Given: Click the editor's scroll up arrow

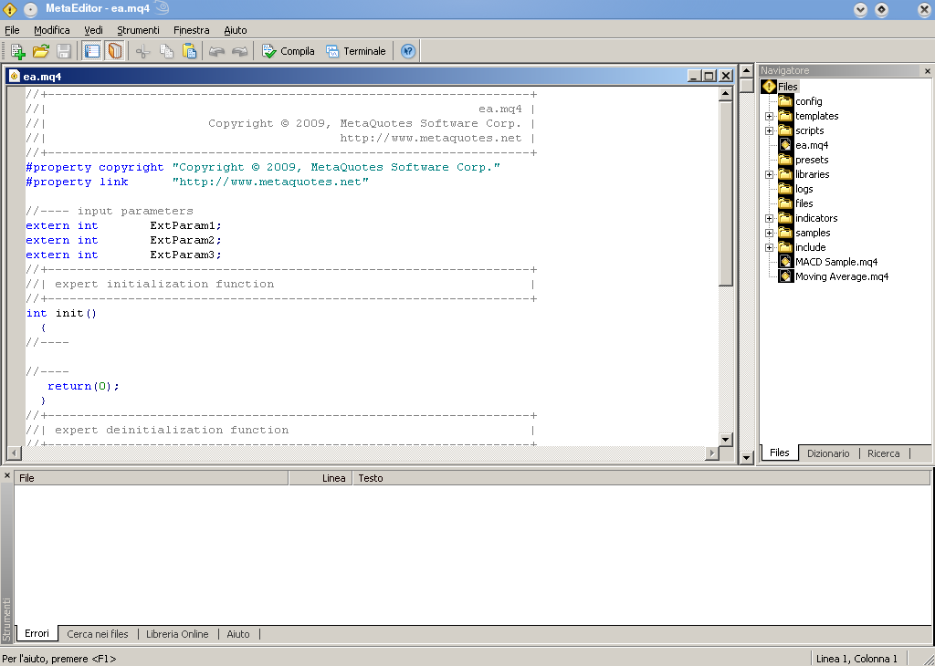Looking at the screenshot, I should (x=725, y=94).
